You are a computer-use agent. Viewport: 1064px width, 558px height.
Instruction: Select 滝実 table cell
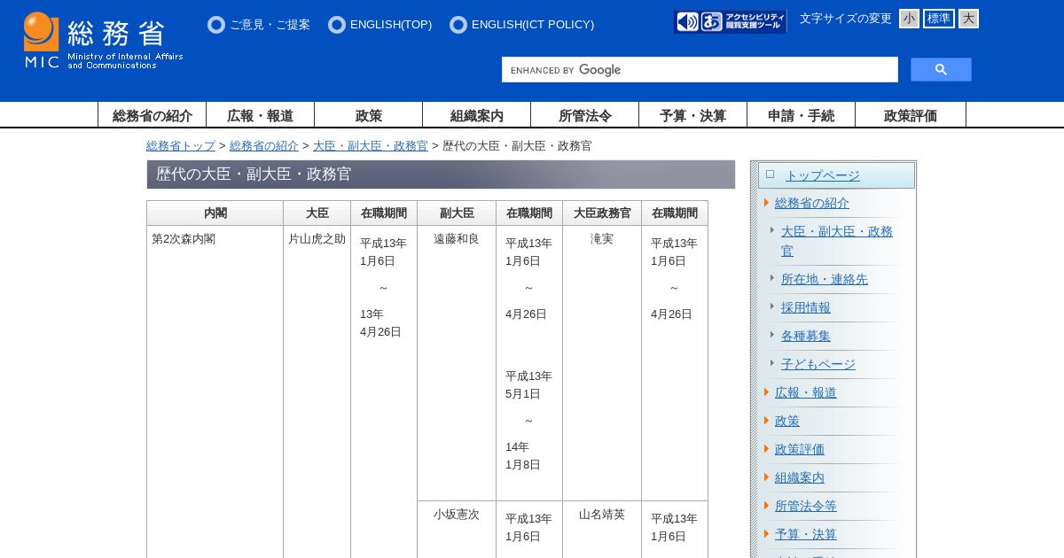tap(602, 363)
